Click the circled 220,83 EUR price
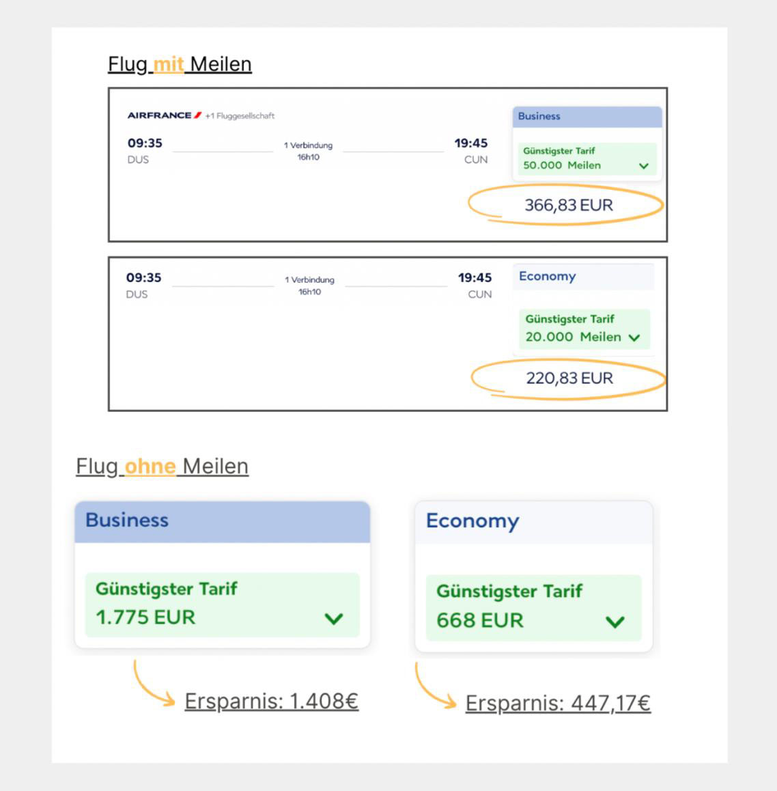Screen dimensions: 777x791 coord(569,378)
